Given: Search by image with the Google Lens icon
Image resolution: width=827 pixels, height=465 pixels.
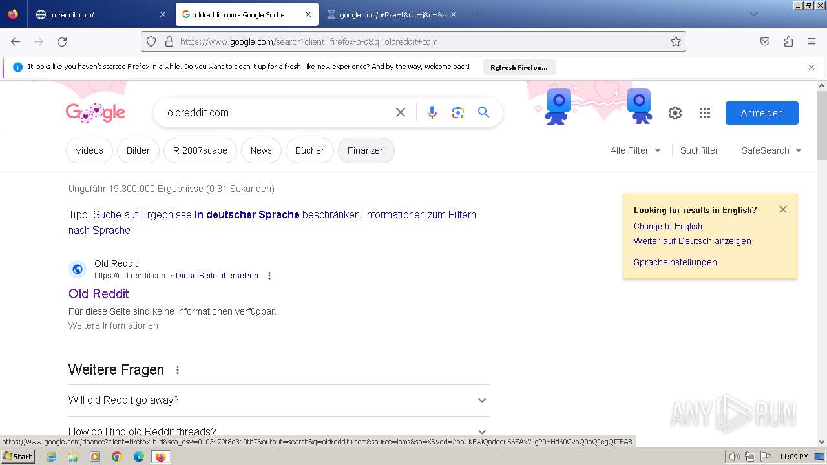Looking at the screenshot, I should (x=458, y=112).
